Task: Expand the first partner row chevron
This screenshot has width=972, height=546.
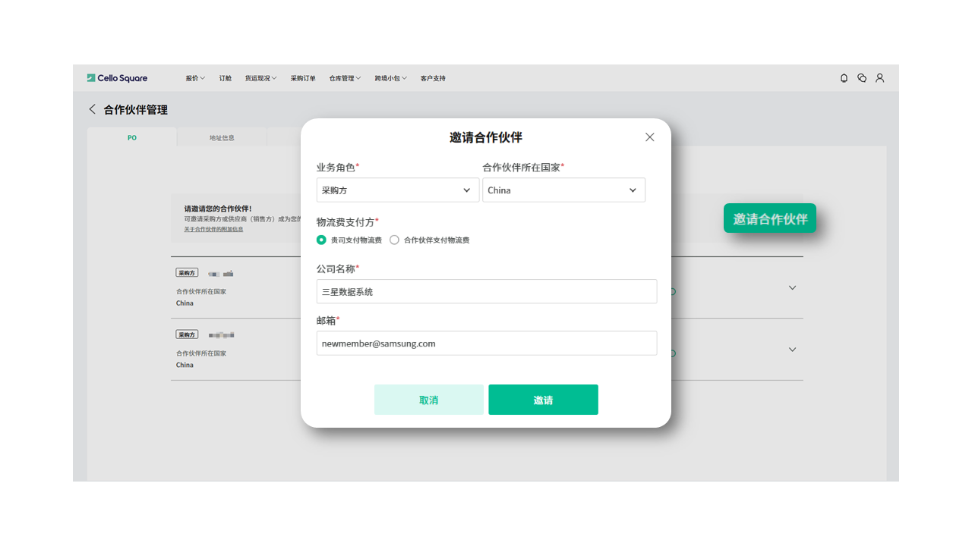Action: coord(792,287)
